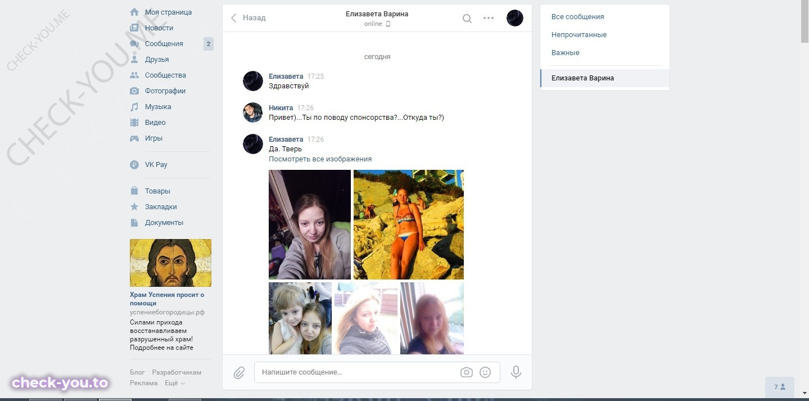The image size is (809, 401).
Task: Open the outdoor jacket selfie thumbnail
Action: coord(366,318)
